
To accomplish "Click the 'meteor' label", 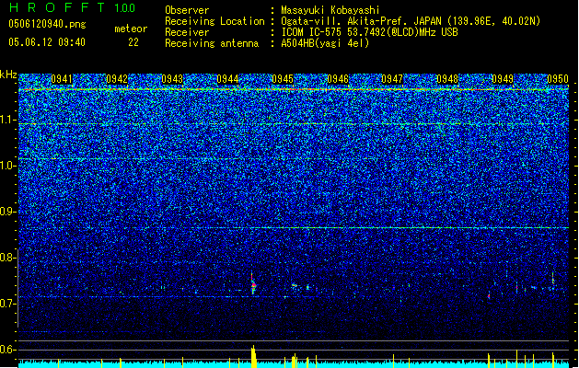I will coord(131,29).
